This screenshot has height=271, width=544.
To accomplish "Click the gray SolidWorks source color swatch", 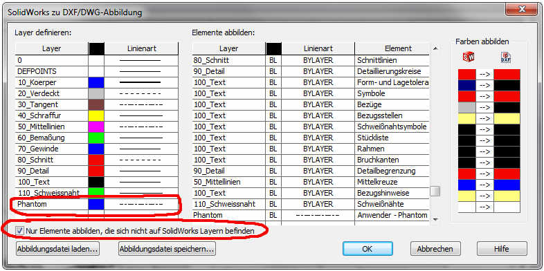I will (466, 108).
